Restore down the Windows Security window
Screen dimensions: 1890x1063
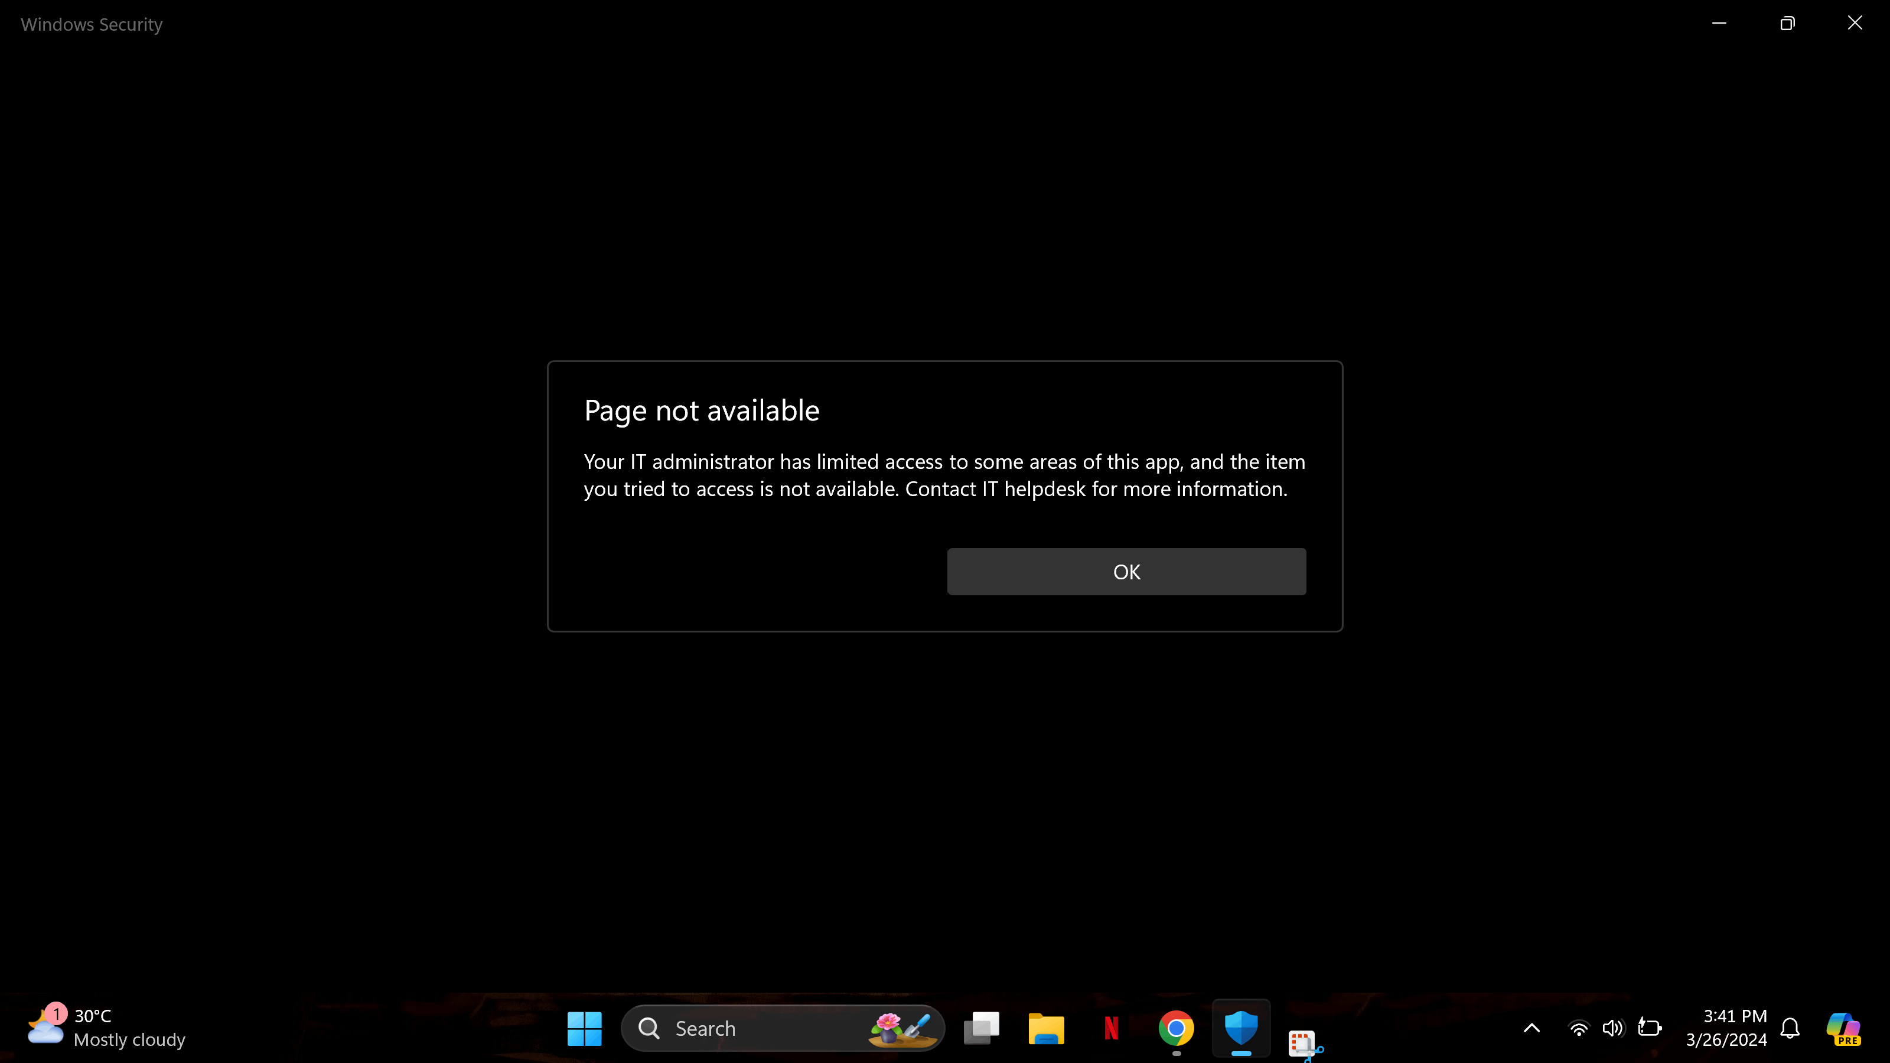coord(1787,24)
